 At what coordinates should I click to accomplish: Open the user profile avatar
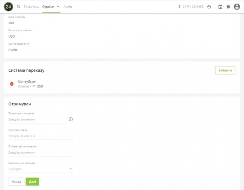[x=237, y=7]
